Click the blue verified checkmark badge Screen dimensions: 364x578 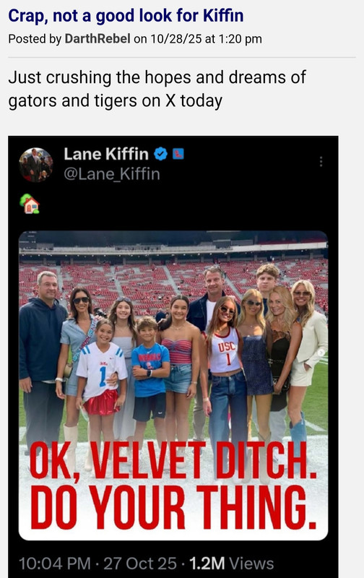(160, 154)
